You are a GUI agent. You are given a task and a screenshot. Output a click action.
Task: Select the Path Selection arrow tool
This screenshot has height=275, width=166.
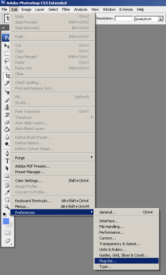[7, 168]
